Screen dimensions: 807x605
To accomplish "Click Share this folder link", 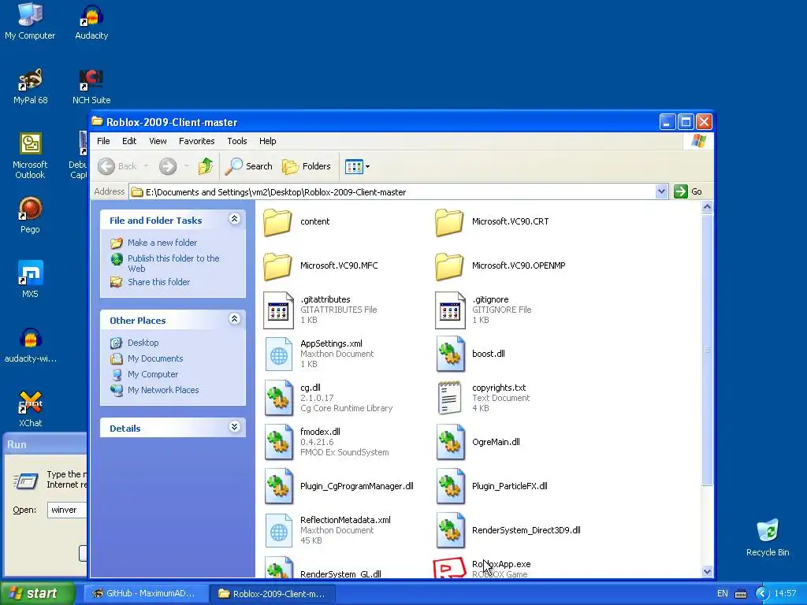I will click(158, 282).
